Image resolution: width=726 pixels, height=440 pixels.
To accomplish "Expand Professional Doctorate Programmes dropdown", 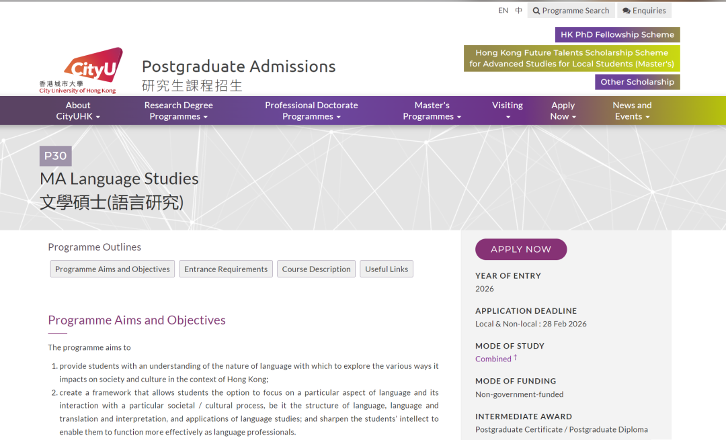I will point(311,111).
